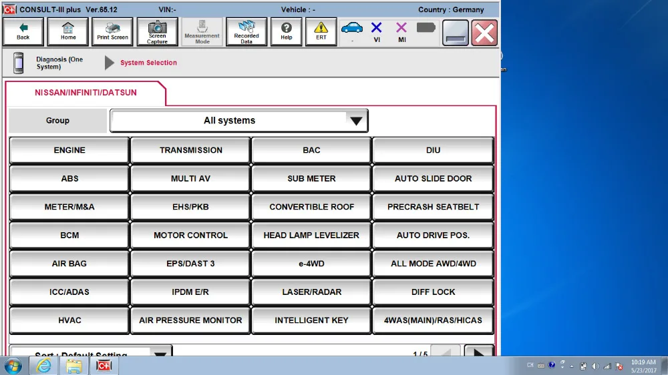Click the ERT warning triangle icon
668x375 pixels.
point(321,31)
